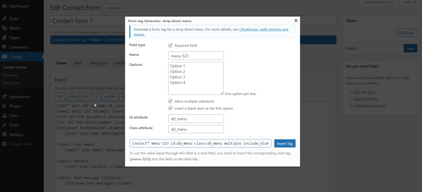Click the Collapse menu arrow icon
Image resolution: width=422 pixels, height=192 pixels.
[4, 144]
